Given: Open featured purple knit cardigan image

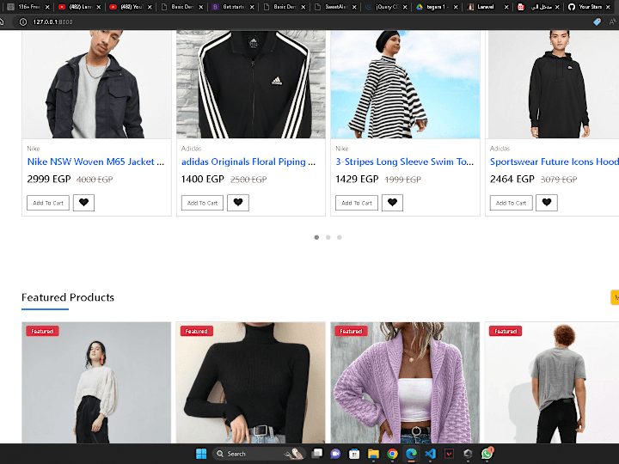Looking at the screenshot, I should [x=406, y=382].
